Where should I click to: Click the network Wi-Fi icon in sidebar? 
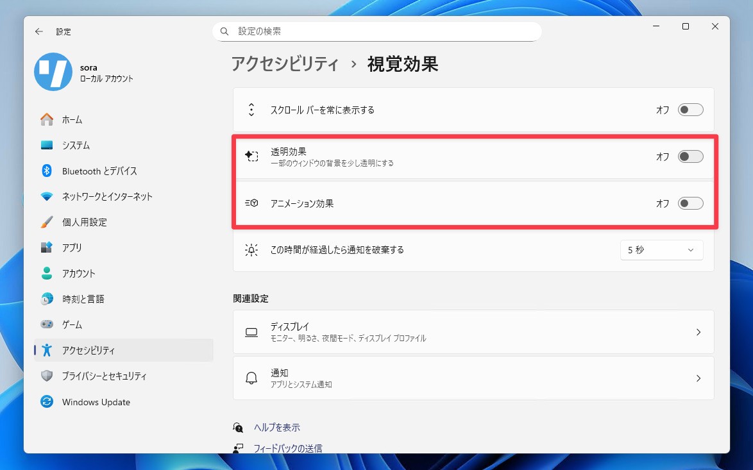[47, 197]
